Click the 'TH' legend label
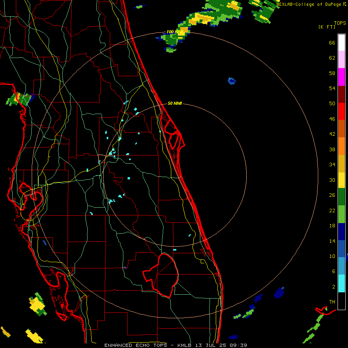This screenshot has height=348, width=348. (332, 302)
